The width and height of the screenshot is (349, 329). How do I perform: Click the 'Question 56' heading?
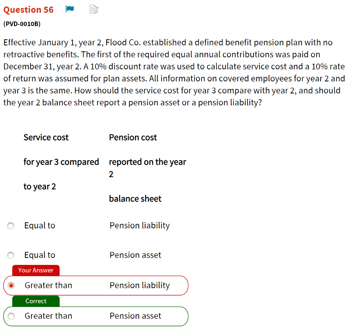coord(28,10)
